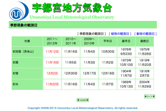Click the 2011～2012年 column header
This screenshot has height=111, width=166.
click(x=52, y=41)
